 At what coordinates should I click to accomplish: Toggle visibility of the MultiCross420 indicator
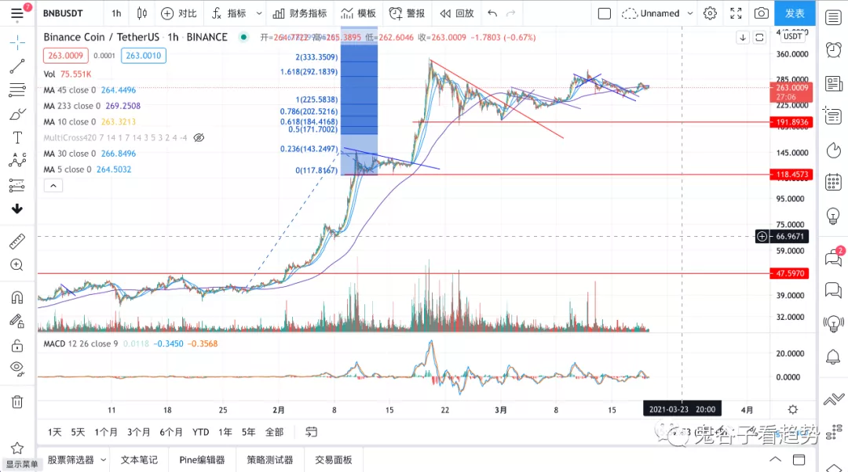(199, 137)
